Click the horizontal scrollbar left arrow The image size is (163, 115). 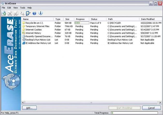(x=23, y=102)
